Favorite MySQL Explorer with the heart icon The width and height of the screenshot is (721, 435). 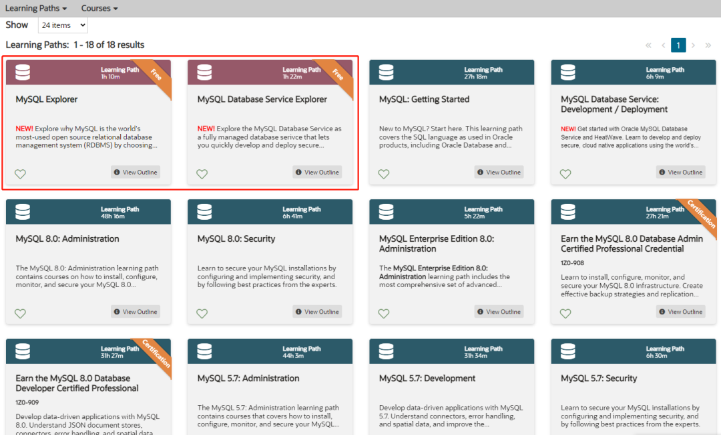pyautogui.click(x=20, y=174)
